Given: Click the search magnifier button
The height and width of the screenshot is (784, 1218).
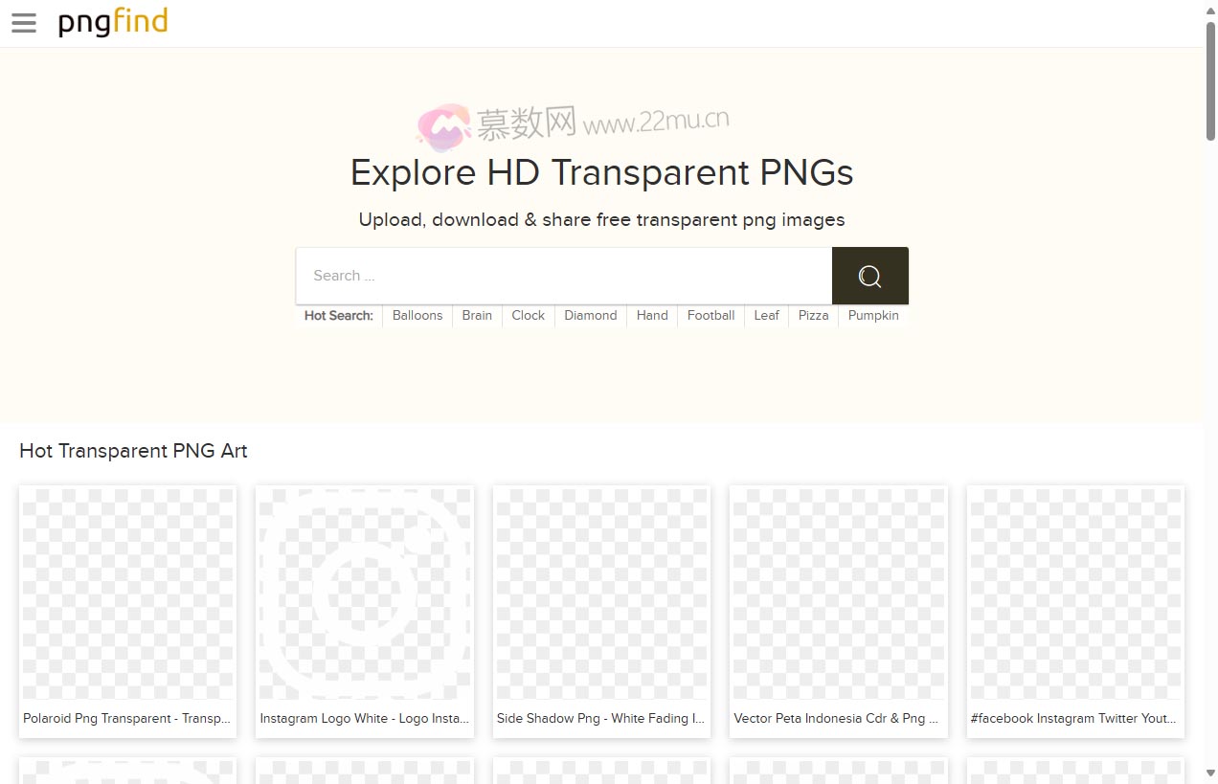Looking at the screenshot, I should tap(869, 276).
